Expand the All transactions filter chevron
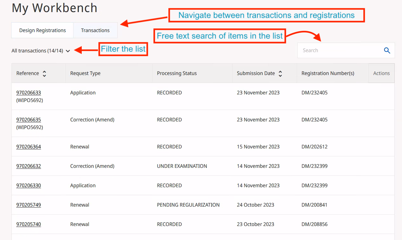 coord(68,51)
